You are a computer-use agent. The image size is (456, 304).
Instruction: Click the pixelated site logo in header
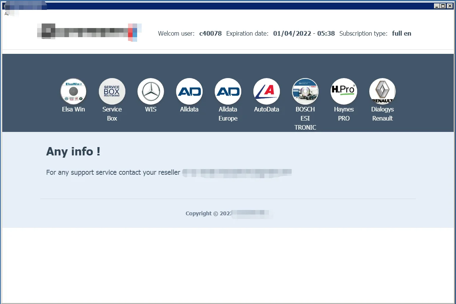click(89, 32)
